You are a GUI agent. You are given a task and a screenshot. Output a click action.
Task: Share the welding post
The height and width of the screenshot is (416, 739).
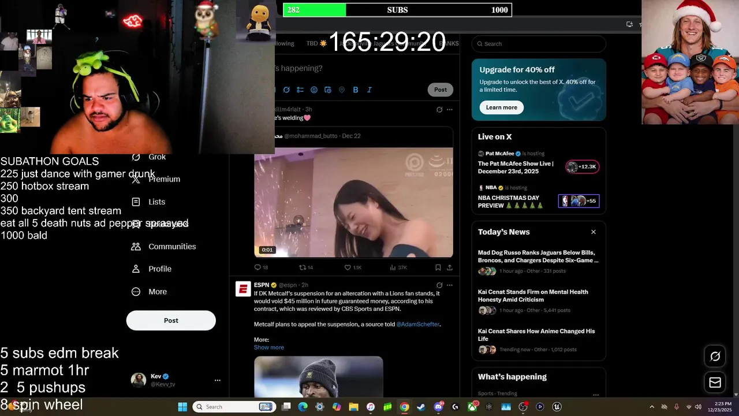pos(450,268)
